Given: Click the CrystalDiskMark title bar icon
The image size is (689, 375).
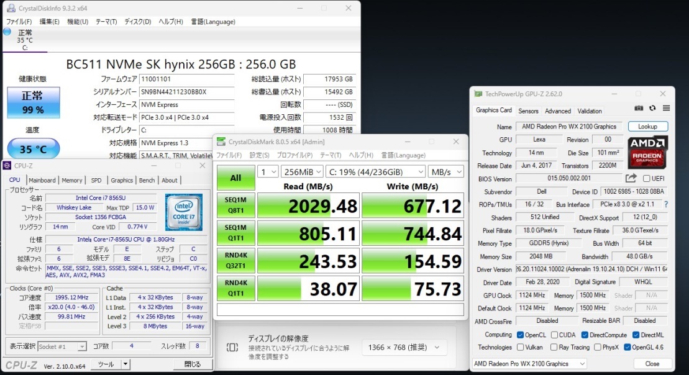Looking at the screenshot, I should [x=221, y=142].
